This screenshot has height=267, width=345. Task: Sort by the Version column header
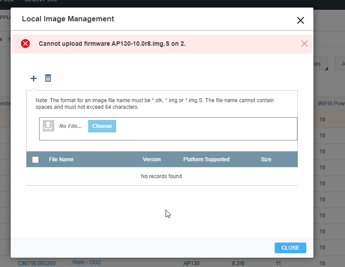point(152,159)
